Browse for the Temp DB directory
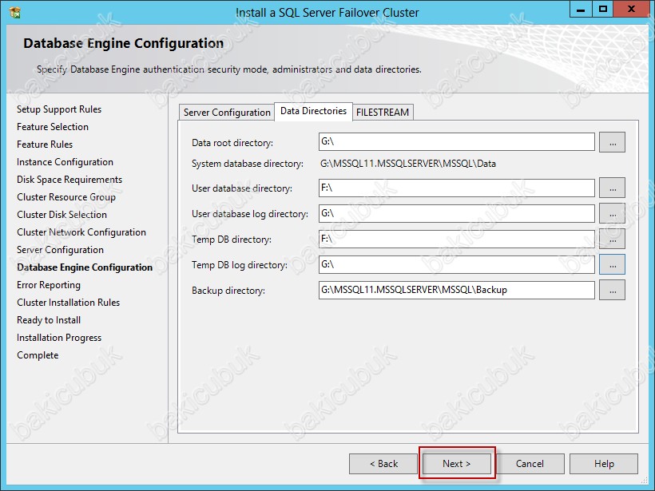 tap(612, 240)
